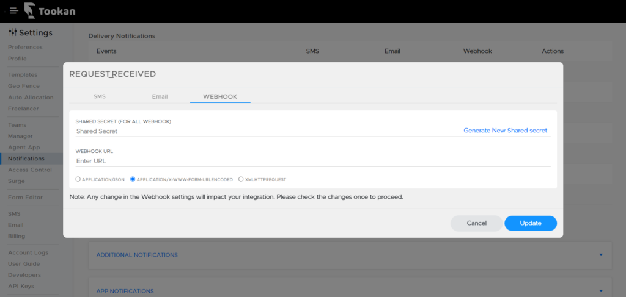Open SMS settings in the sidebar
This screenshot has width=626, height=297.
click(x=14, y=214)
